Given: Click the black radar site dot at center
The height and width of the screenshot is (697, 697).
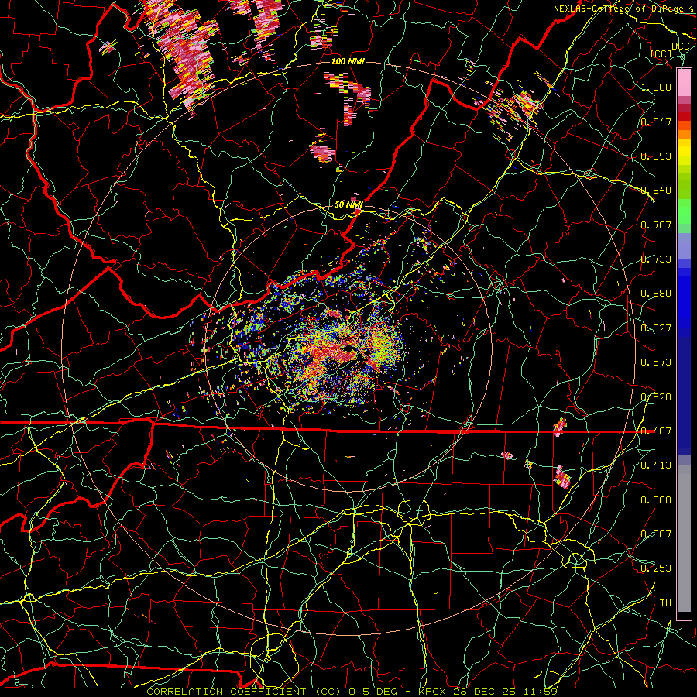Looking at the screenshot, I should (351, 348).
